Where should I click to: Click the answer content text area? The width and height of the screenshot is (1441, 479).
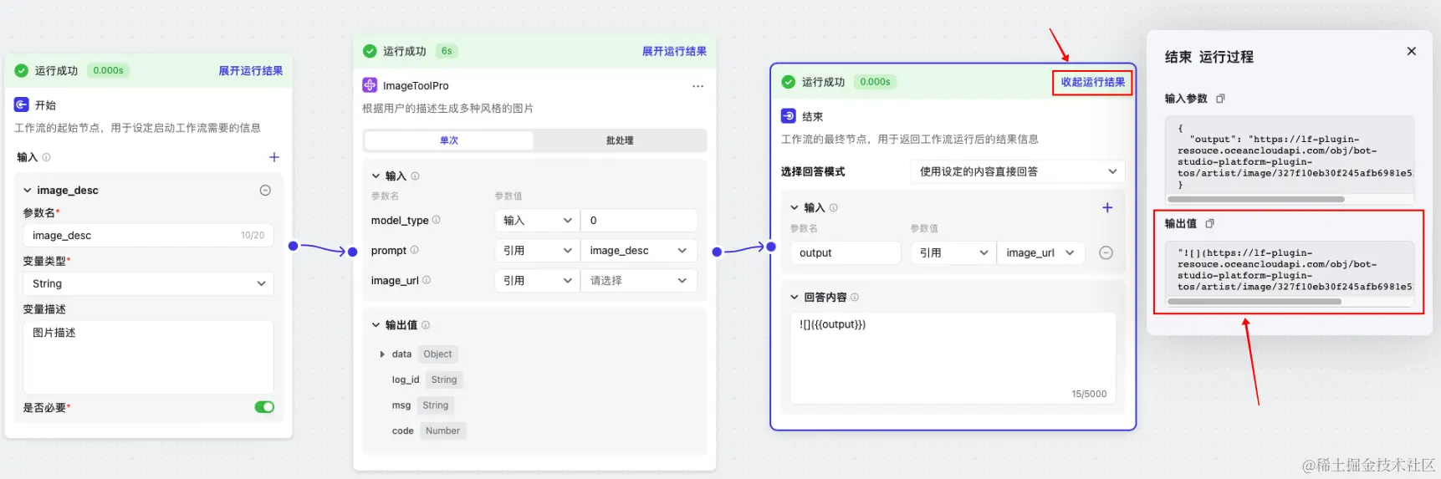953,359
